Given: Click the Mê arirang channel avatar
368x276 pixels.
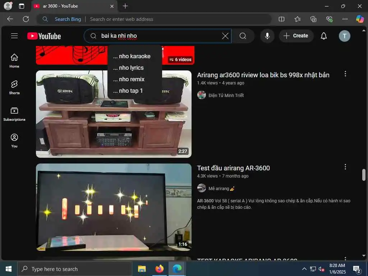Looking at the screenshot, I should click(x=201, y=188).
